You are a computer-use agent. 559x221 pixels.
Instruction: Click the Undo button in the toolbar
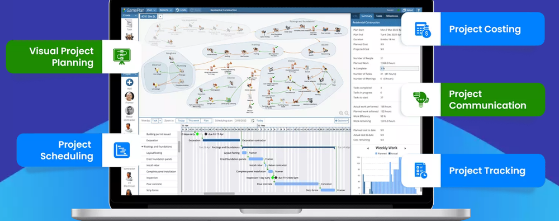pos(182,10)
